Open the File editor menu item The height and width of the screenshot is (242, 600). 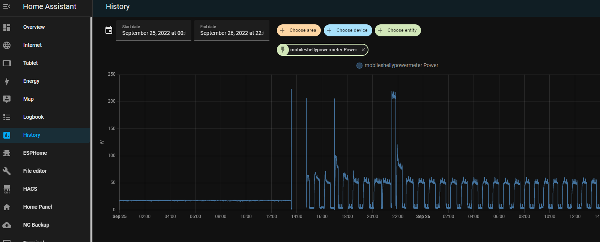pos(45,171)
